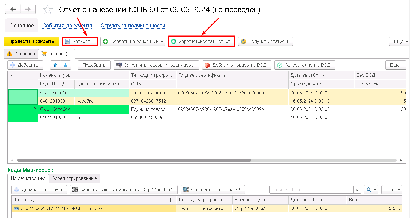Screen dimensions: 410x218
Task: Click scrollbar left arrow of goods table
Action: pos(12,160)
